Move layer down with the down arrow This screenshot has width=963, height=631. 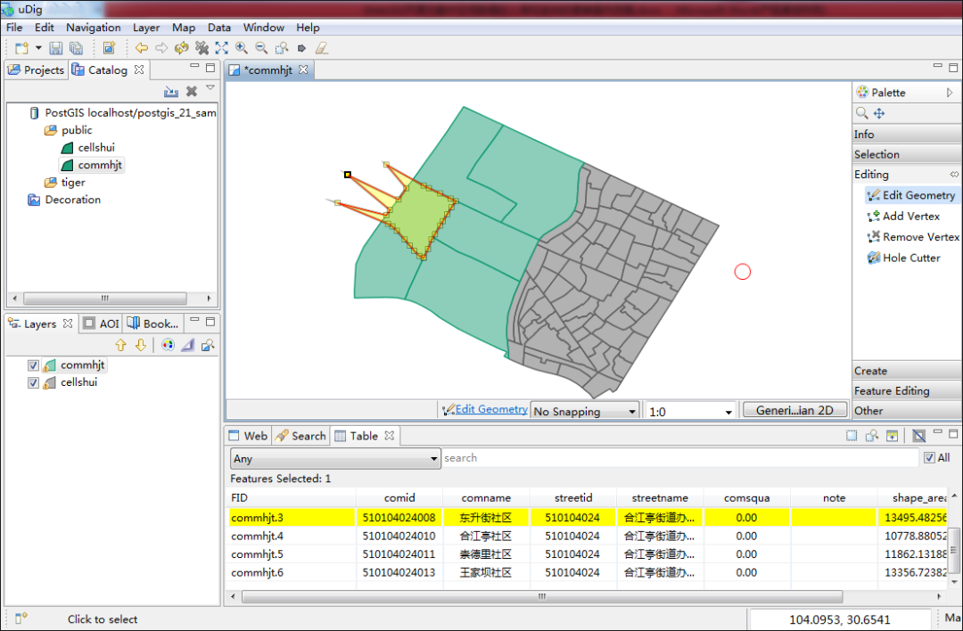coord(141,345)
